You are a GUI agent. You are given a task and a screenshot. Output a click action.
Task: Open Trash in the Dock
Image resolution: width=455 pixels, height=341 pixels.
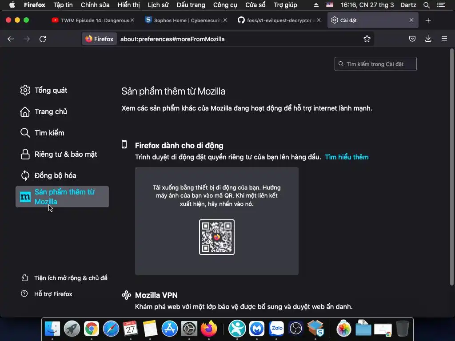click(403, 329)
